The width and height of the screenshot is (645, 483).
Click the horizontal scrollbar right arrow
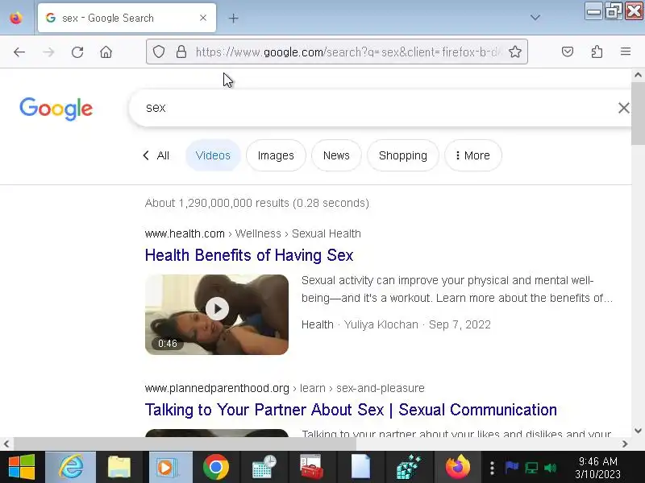(626, 444)
